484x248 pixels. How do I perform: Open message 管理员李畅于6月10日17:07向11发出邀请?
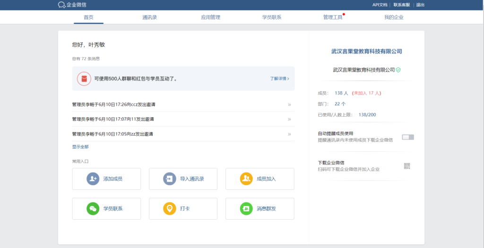(113, 120)
